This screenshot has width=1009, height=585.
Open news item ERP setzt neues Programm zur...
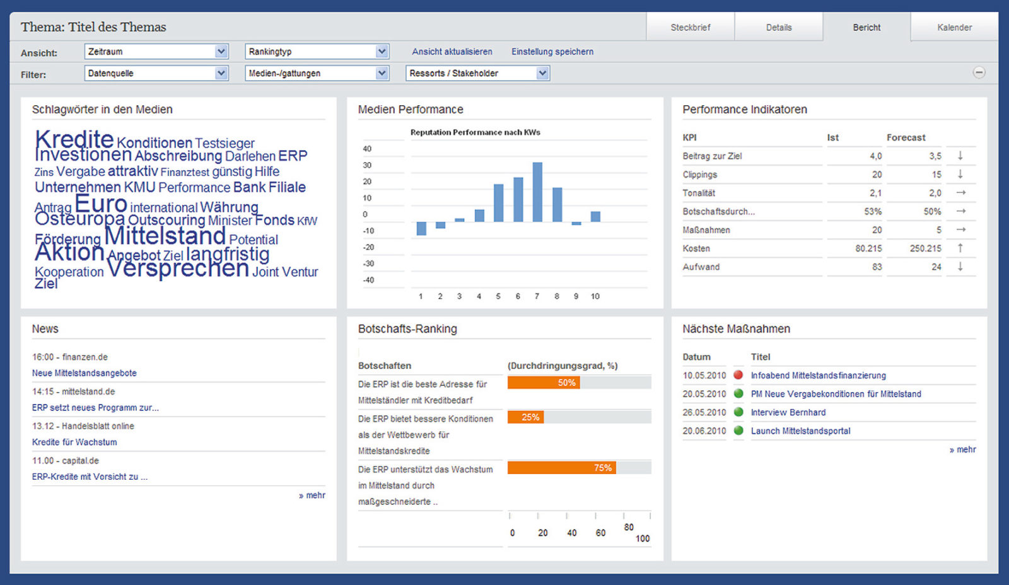point(95,408)
